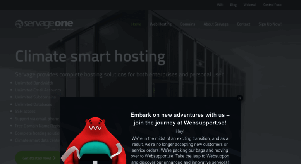The width and height of the screenshot is (301, 164).
Task: Click Sign Up Now! in navigation
Action: (x=270, y=24)
